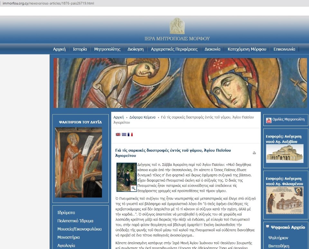Open the Επικοινωνία page

(x=284, y=49)
